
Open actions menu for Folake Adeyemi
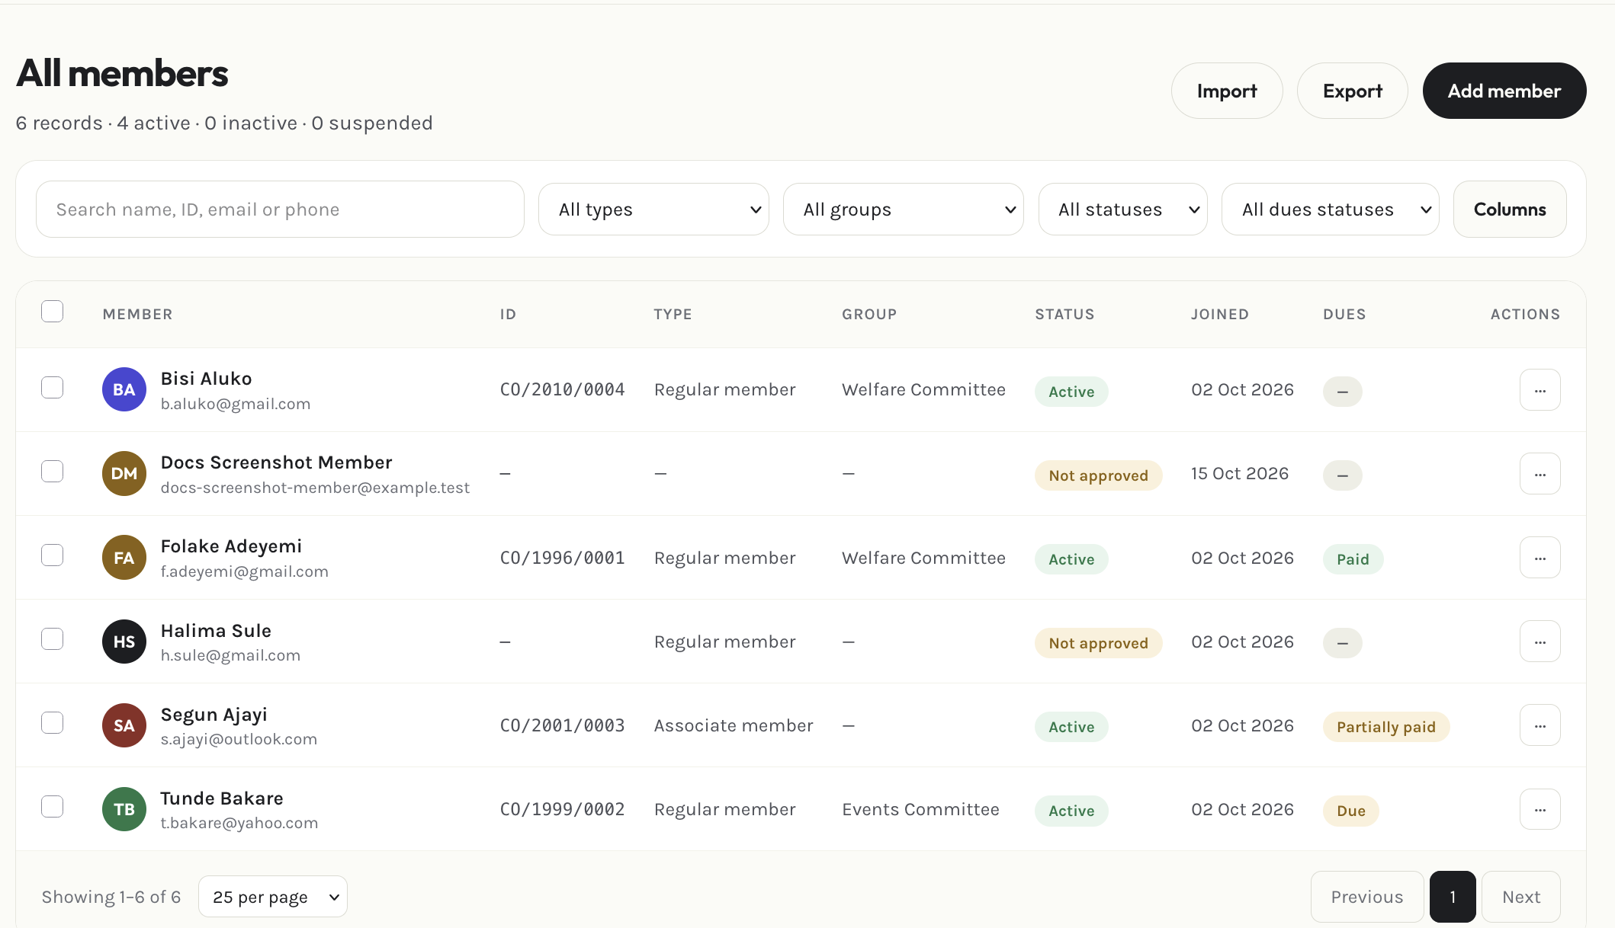coord(1540,558)
